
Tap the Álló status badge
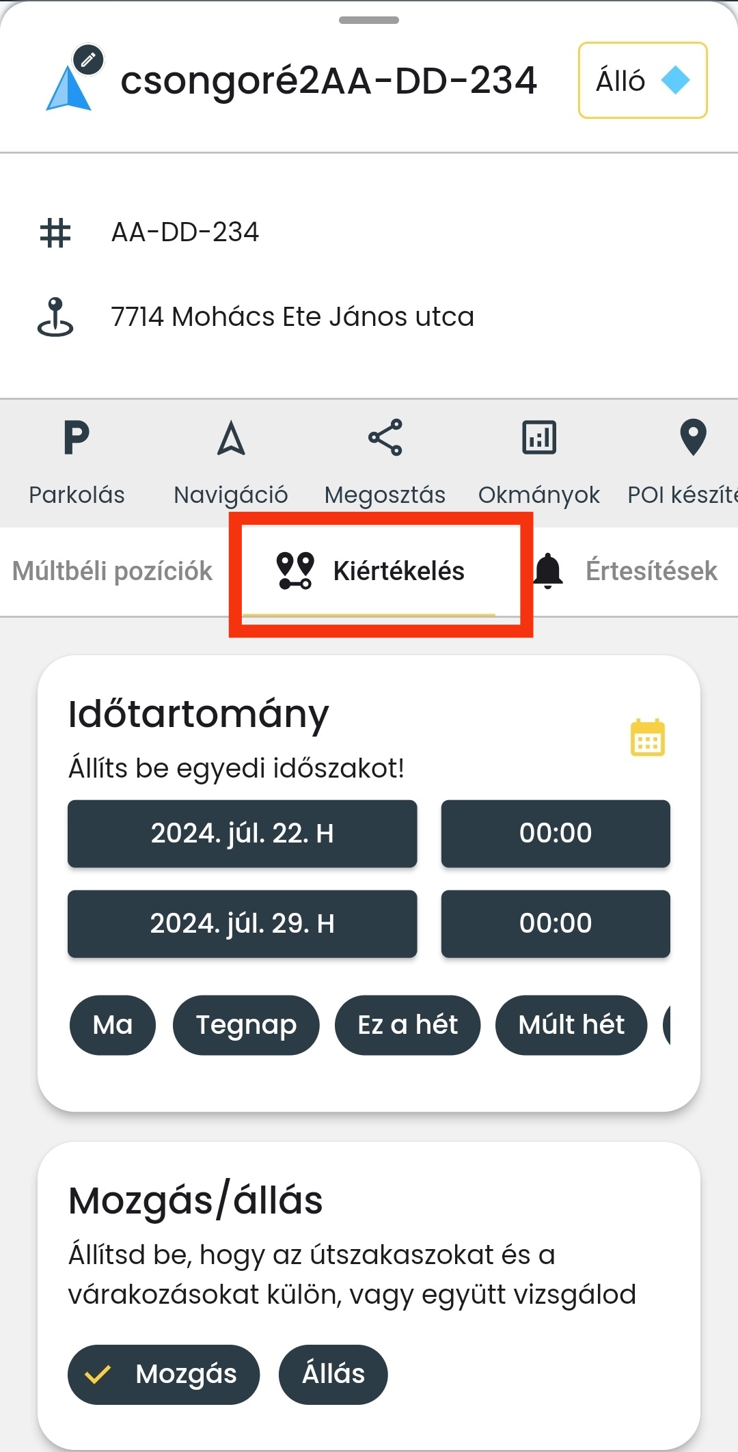click(x=642, y=81)
